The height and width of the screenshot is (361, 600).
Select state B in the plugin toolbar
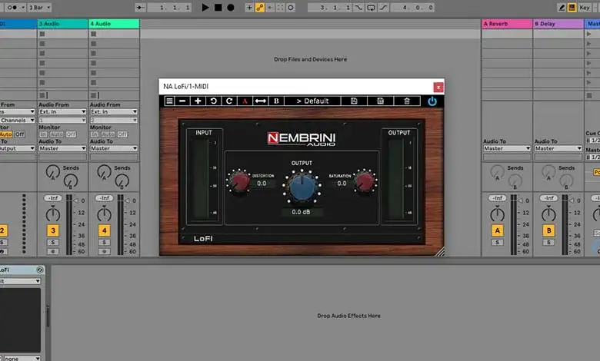(276, 101)
